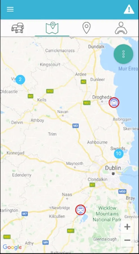Expand the green three-dot floating button
The width and height of the screenshot is (139, 254).
124,54
